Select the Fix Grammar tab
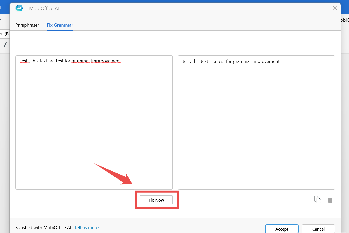The image size is (349, 233). [x=60, y=25]
